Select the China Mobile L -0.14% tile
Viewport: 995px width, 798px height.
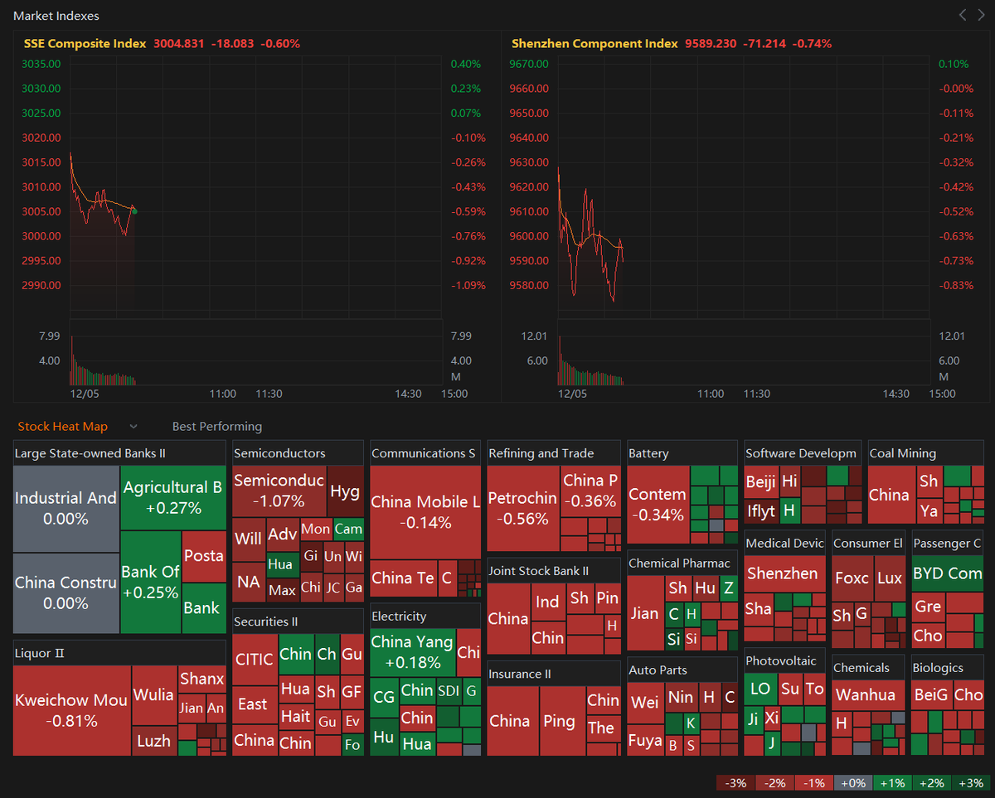(x=425, y=512)
